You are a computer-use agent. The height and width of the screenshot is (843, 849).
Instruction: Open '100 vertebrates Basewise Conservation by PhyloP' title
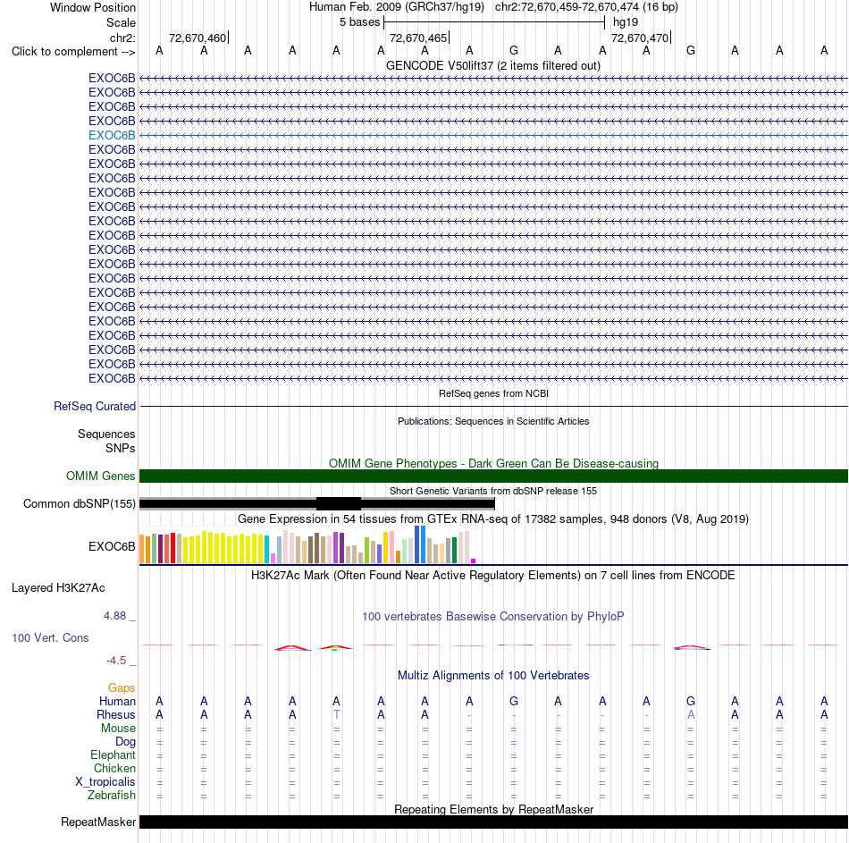[493, 617]
